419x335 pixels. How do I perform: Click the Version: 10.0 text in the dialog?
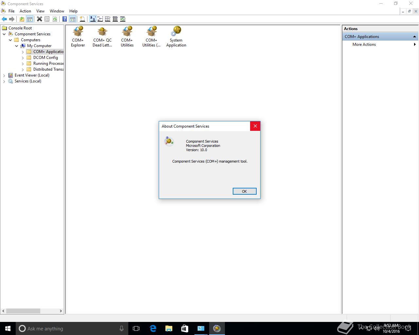pyautogui.click(x=196, y=150)
